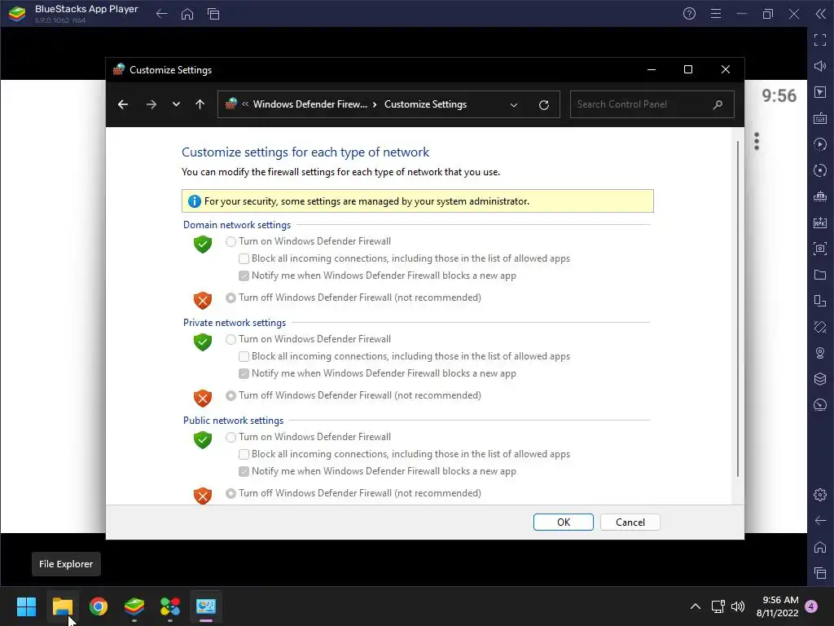Open the three-dot menu beside the clock
The image size is (834, 626).
757,142
